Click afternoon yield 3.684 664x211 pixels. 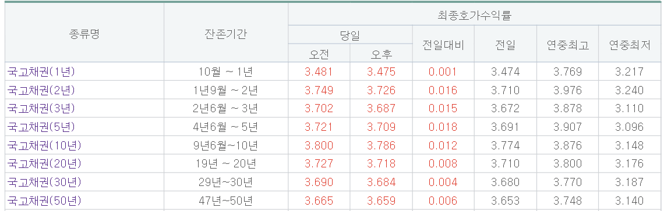click(x=381, y=182)
